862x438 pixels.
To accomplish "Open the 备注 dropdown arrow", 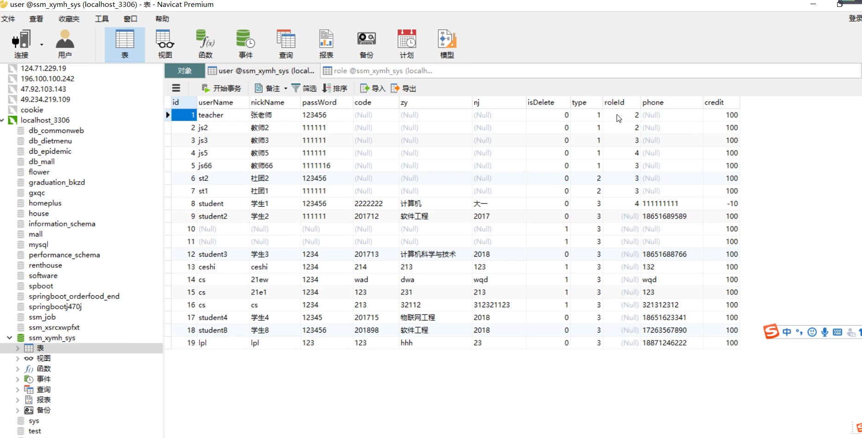I will tap(285, 88).
